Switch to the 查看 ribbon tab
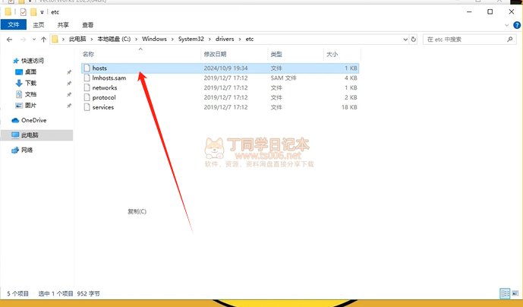 point(88,25)
